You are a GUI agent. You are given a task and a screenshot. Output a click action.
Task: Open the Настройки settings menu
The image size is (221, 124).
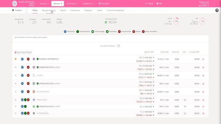[104, 3]
